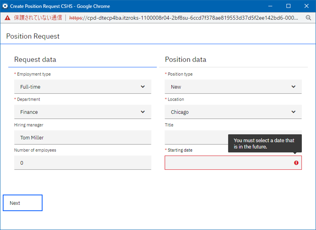Click the Position type label

(180, 74)
